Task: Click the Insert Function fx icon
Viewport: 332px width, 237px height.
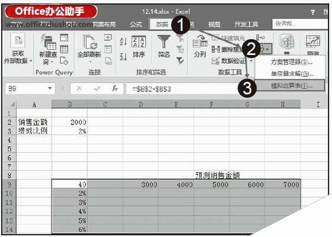Action: (x=115, y=88)
